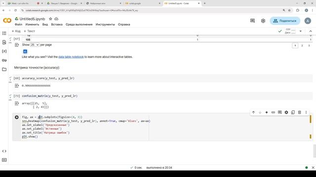Open the comments panel icon
Viewport: 316px width, 177px height.
(x=252, y=21)
